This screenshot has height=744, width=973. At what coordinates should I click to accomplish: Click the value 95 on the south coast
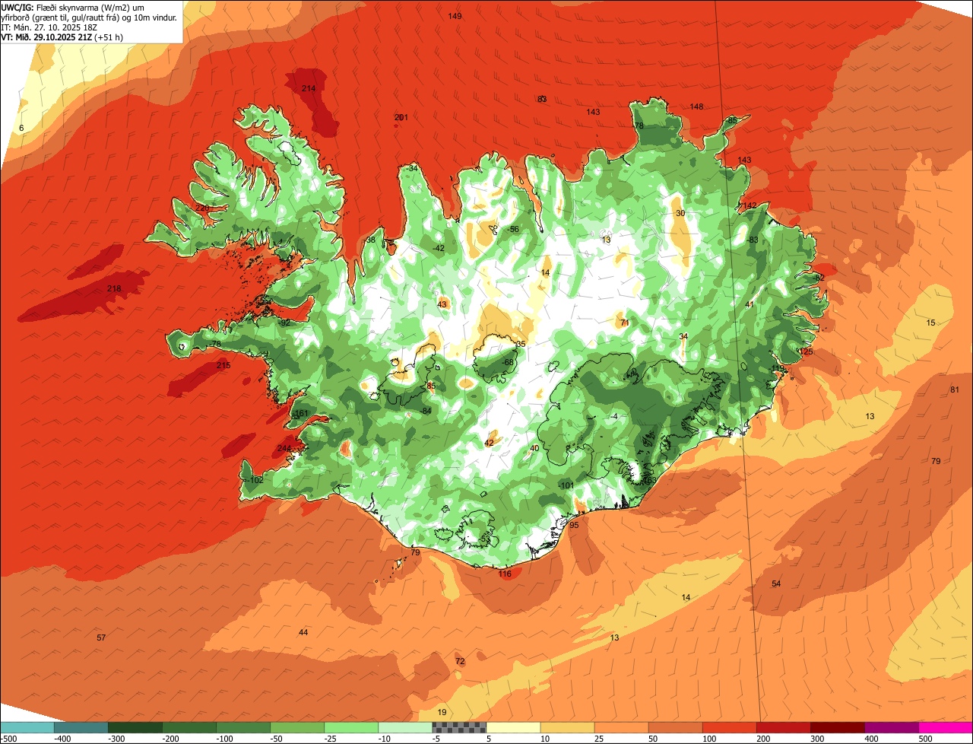click(574, 525)
